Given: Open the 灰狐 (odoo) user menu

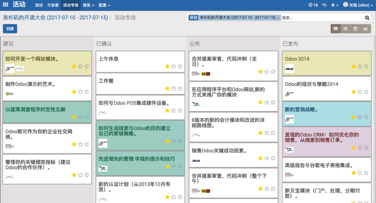Looking at the screenshot, I should pyautogui.click(x=358, y=5).
